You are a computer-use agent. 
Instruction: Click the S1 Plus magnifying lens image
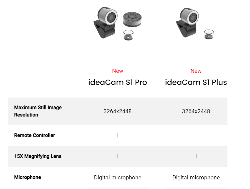(209, 34)
